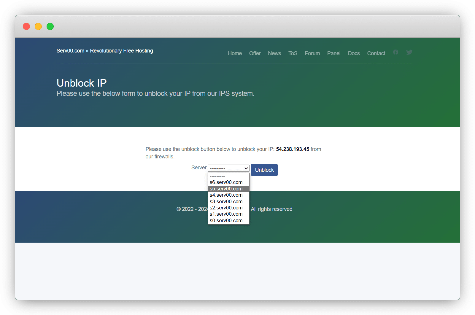
Task: Choose s5.serv00.com in the dropdown
Action: tap(226, 189)
